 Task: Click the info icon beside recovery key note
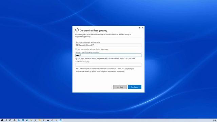coord(76,59)
